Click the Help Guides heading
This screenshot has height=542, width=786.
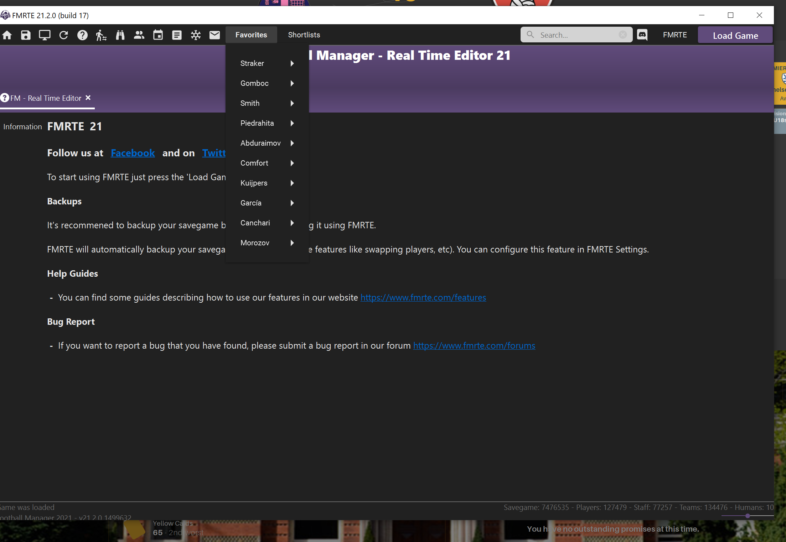coord(73,273)
